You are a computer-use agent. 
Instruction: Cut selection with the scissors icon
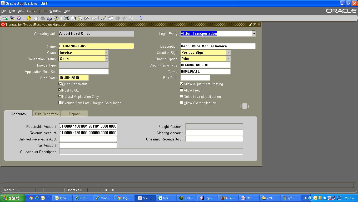(x=66, y=18)
